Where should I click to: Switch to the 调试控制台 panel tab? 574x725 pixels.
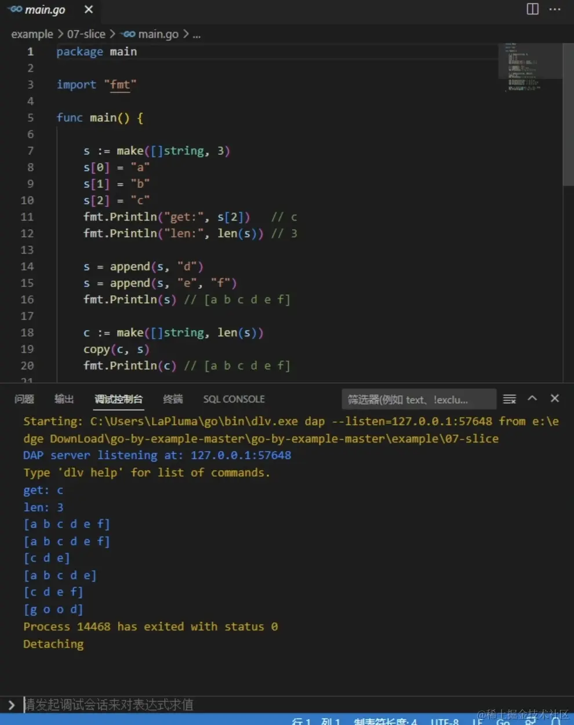pyautogui.click(x=118, y=399)
